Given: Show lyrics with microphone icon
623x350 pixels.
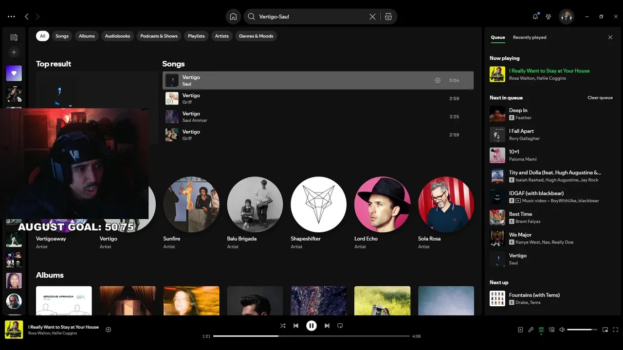Looking at the screenshot, I should pos(531,330).
